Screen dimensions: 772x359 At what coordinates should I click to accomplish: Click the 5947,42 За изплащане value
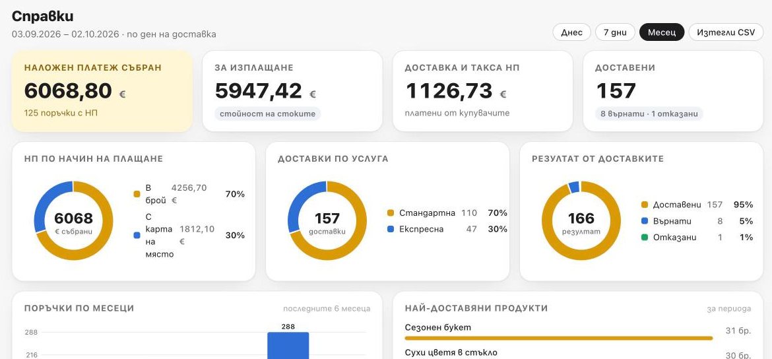pos(259,91)
